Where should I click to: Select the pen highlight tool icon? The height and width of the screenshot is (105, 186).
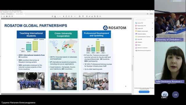pyautogui.click(x=90, y=16)
